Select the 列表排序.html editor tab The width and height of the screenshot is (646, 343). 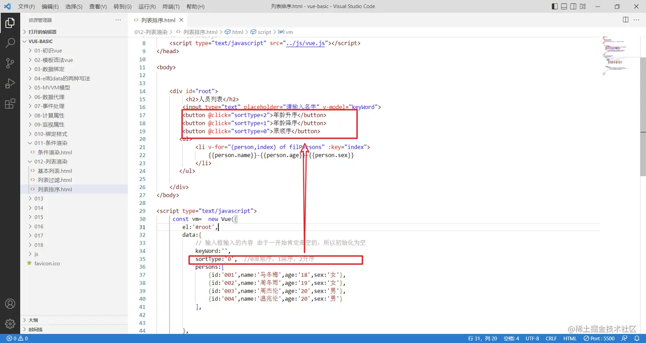click(158, 20)
